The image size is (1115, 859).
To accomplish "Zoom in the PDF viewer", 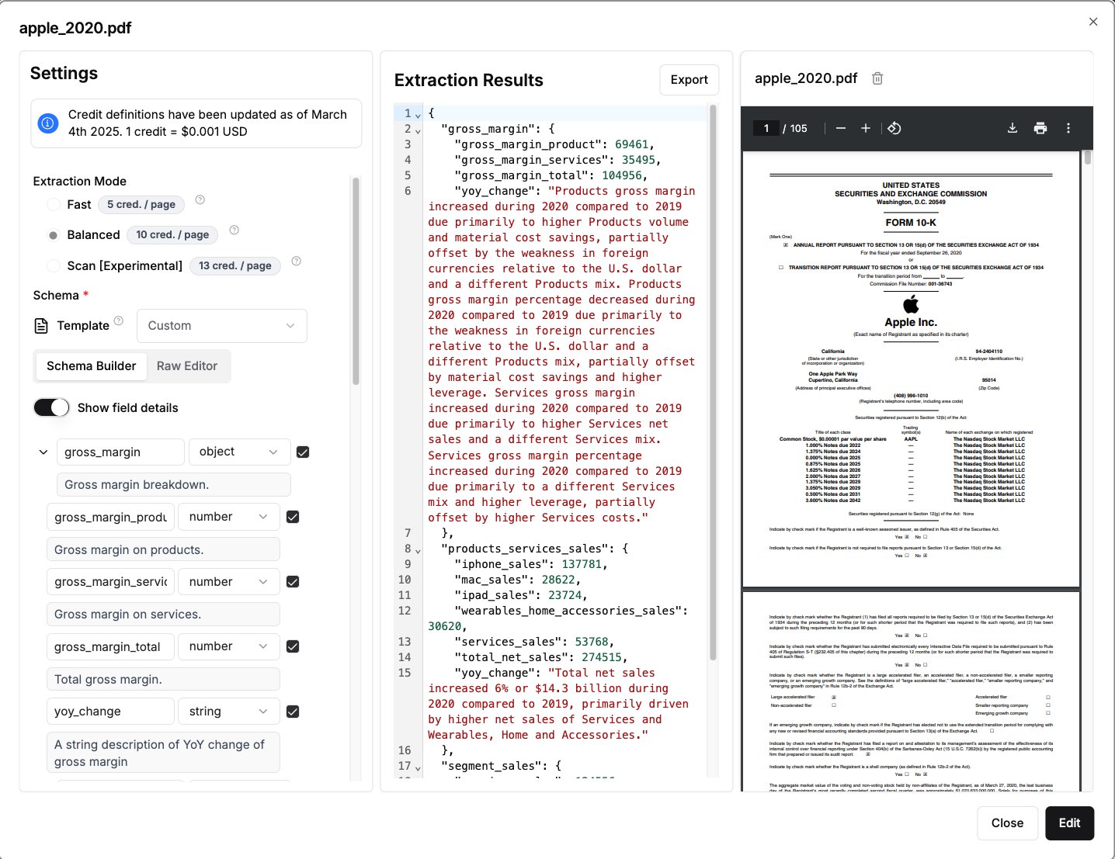I will click(x=866, y=128).
